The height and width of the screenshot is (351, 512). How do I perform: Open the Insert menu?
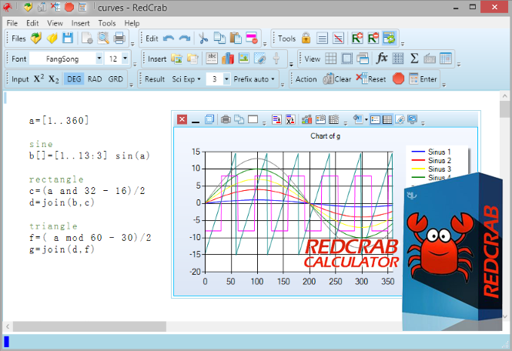point(80,23)
